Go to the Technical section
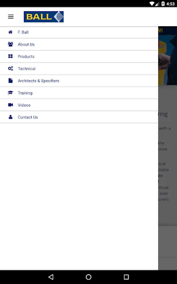 [79, 69]
